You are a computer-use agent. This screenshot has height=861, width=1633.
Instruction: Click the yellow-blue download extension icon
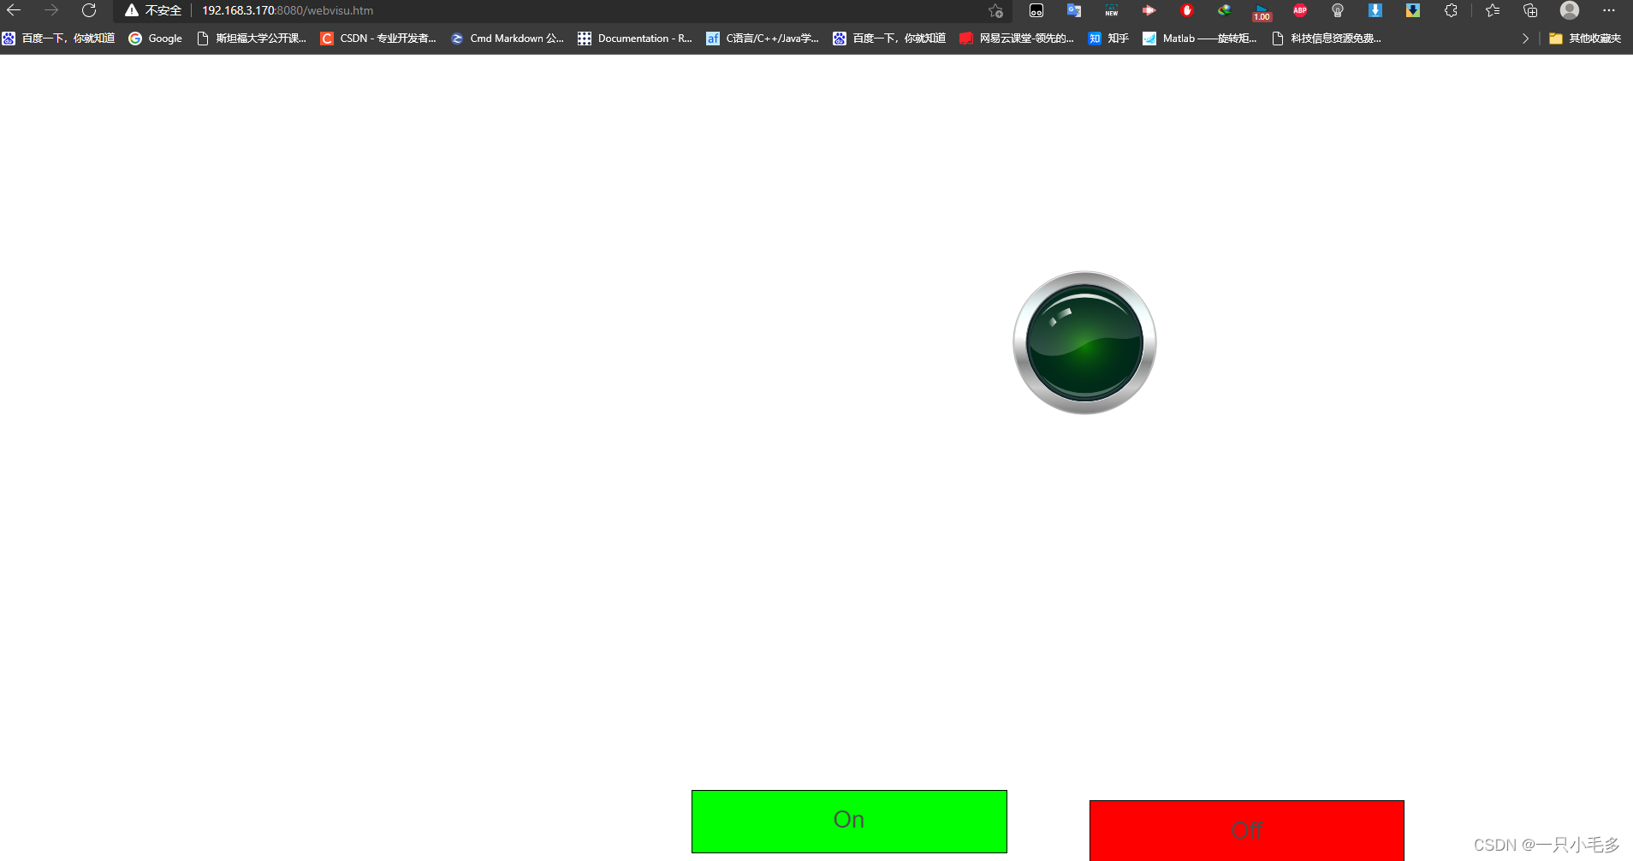tap(1413, 10)
